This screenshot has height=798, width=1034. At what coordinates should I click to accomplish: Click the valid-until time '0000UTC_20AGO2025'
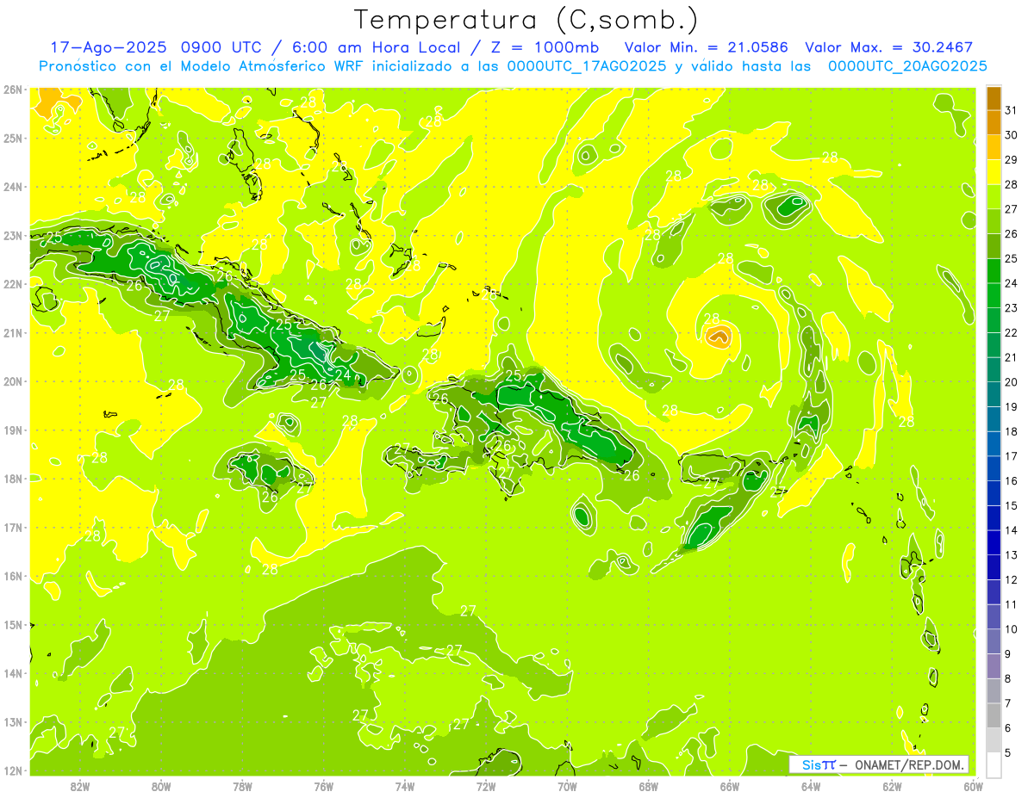pos(907,66)
